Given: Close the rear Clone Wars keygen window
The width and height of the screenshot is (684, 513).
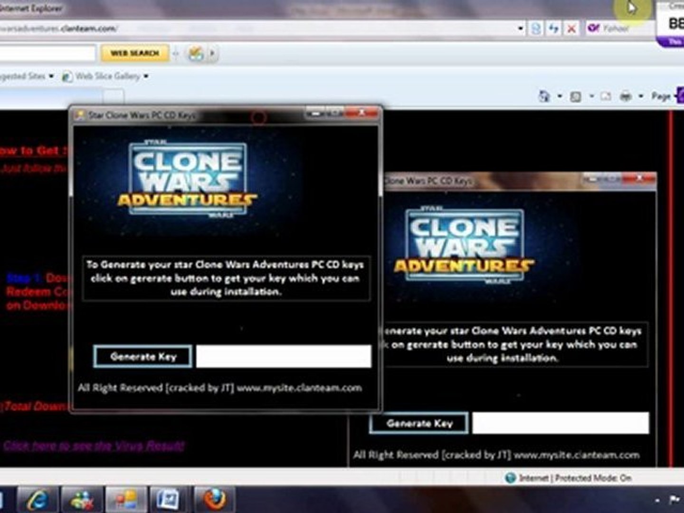Looking at the screenshot, I should coord(639,179).
